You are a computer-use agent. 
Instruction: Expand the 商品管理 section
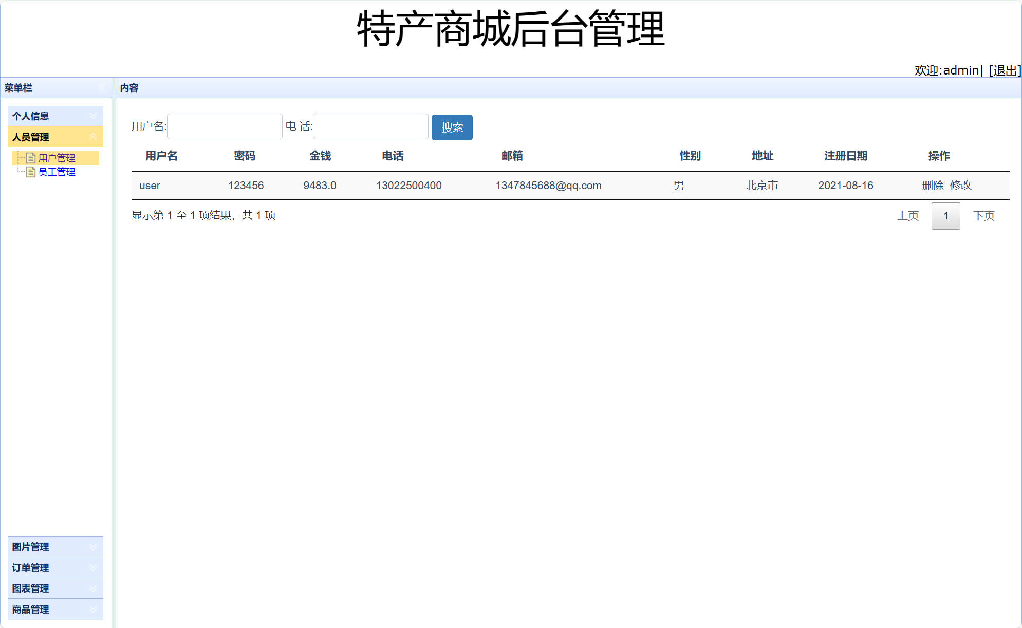coord(93,609)
